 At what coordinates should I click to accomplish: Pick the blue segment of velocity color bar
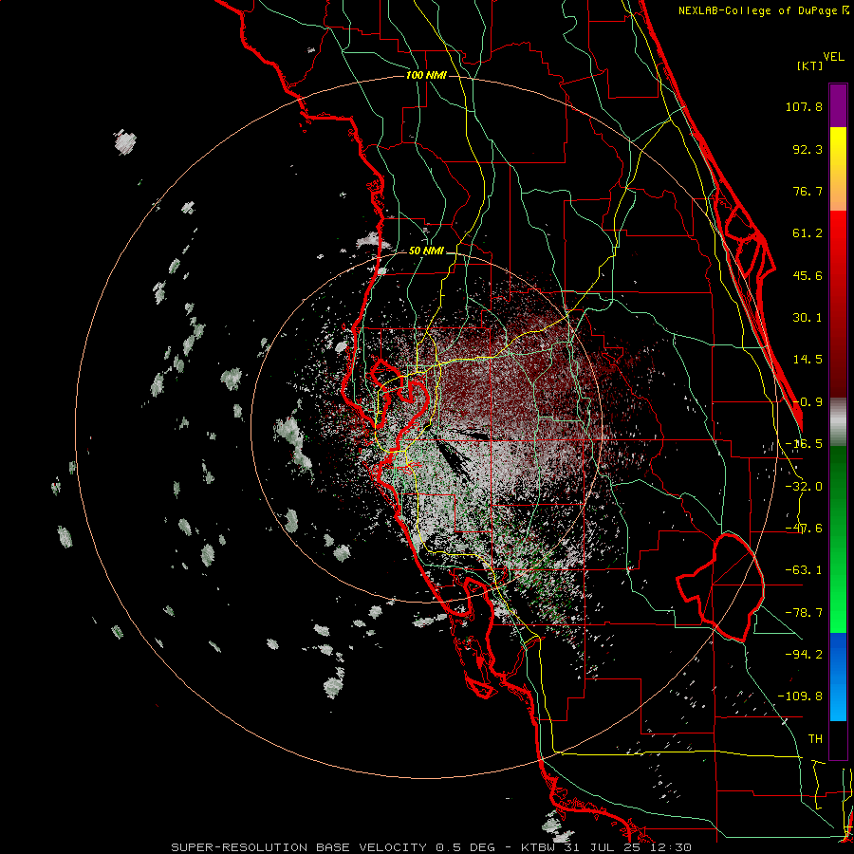click(x=838, y=677)
